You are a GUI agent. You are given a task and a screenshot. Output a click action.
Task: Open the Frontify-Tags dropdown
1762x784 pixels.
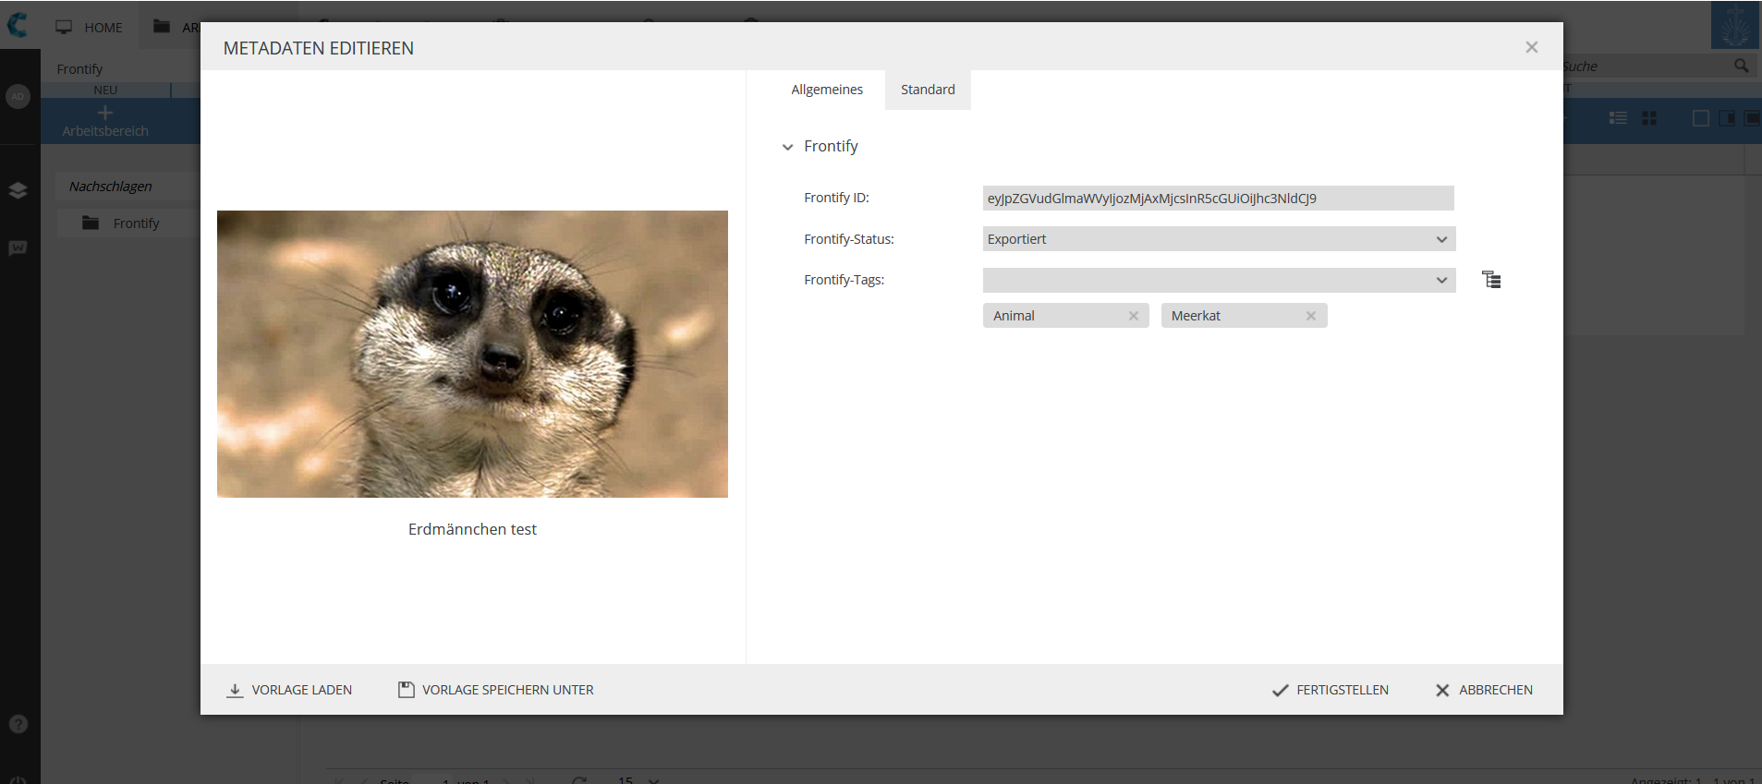click(1219, 280)
